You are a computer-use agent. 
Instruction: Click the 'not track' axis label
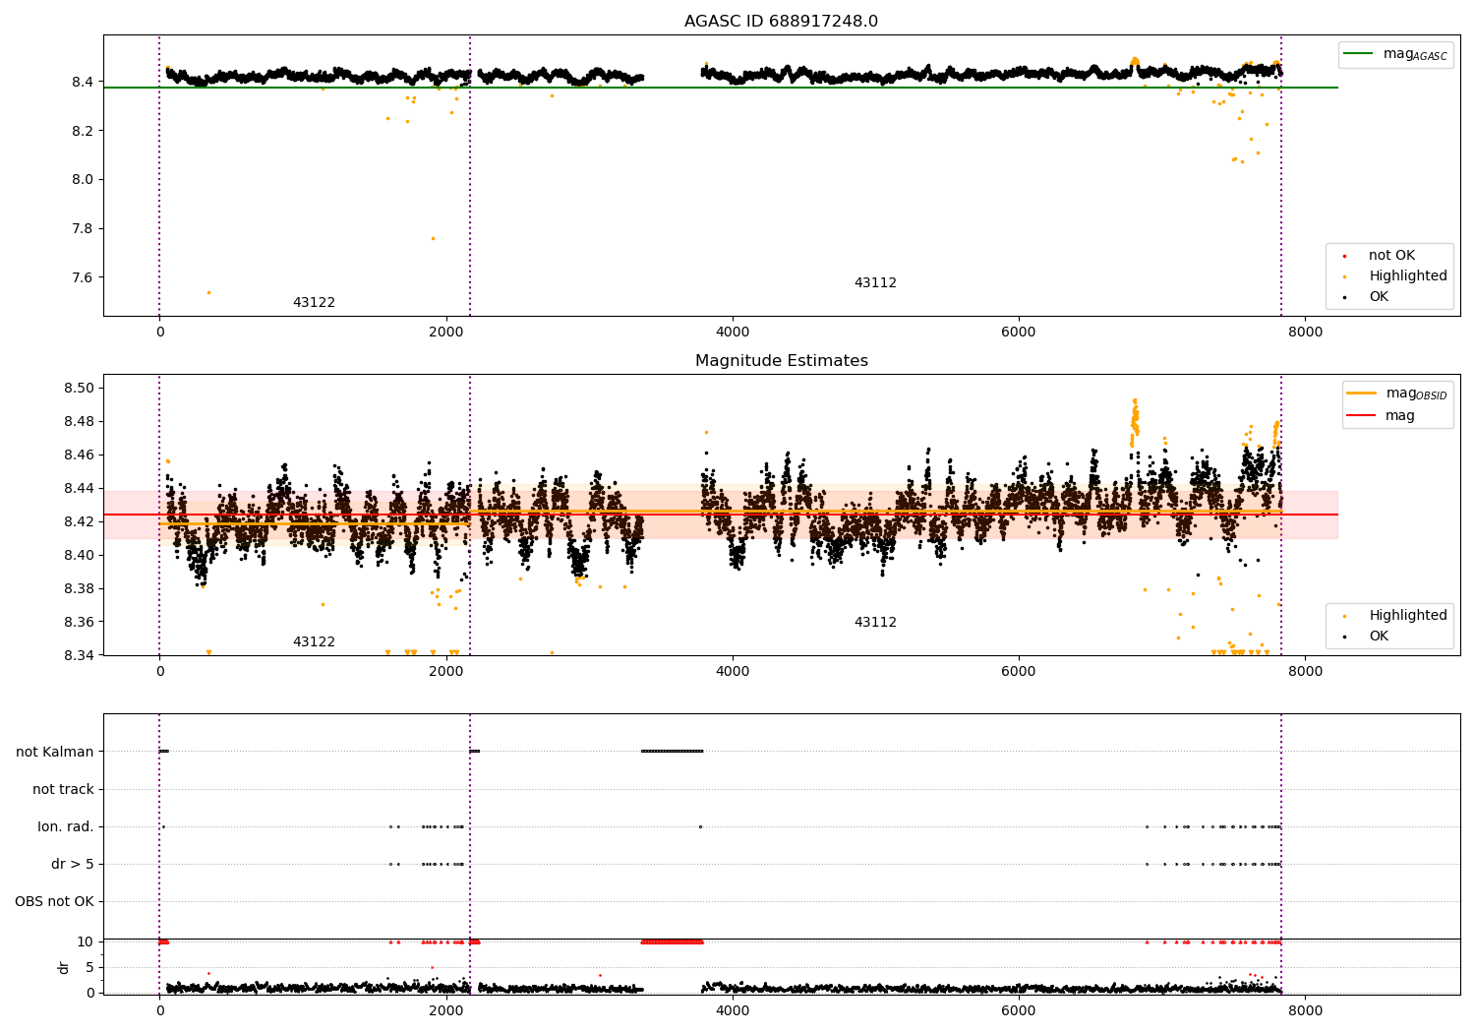click(63, 790)
